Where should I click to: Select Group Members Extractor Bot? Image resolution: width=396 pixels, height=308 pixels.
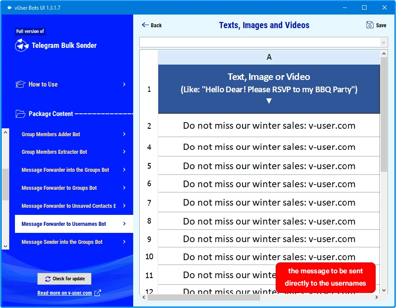coord(54,152)
